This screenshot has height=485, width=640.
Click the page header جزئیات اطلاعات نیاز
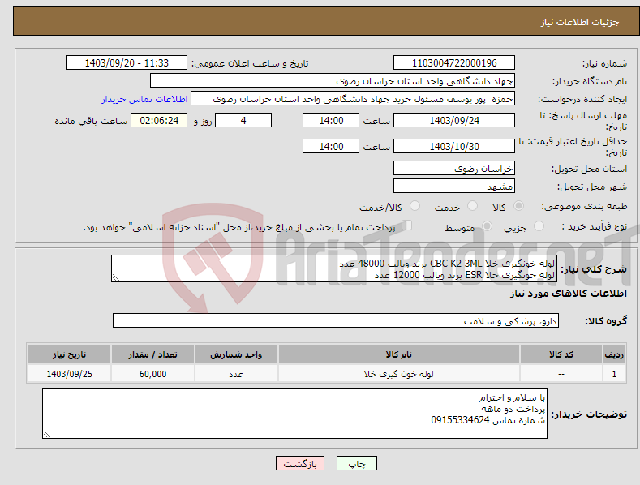point(580,22)
